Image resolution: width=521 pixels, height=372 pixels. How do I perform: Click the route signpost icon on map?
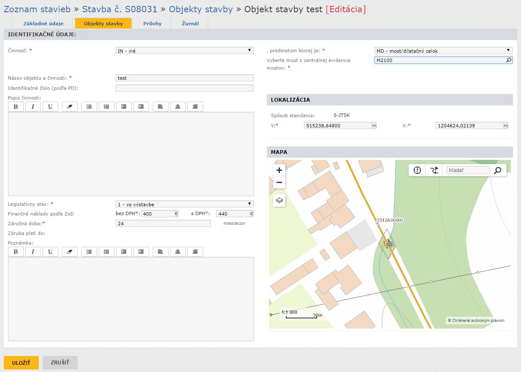(434, 170)
